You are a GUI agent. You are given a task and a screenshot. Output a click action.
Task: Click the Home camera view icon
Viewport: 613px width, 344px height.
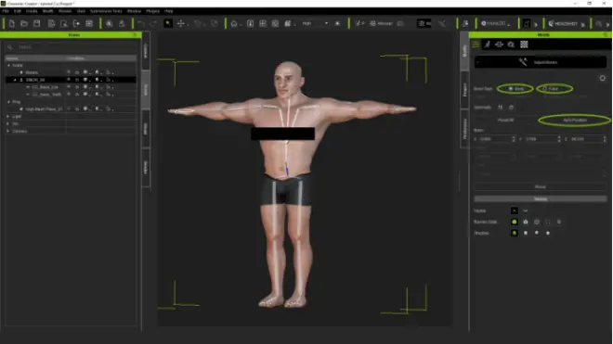[234, 24]
